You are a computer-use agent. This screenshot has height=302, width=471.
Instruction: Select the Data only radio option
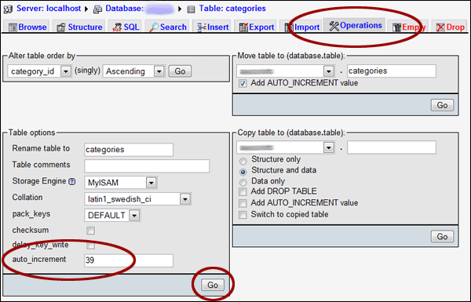(x=243, y=182)
